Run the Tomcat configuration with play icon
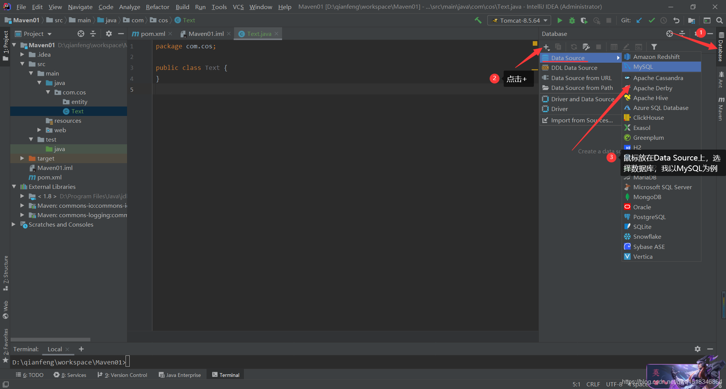The height and width of the screenshot is (389, 726). pyautogui.click(x=560, y=20)
